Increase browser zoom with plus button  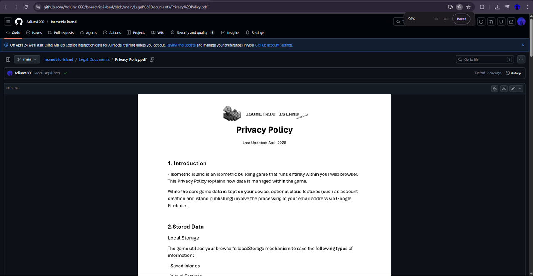pos(446,19)
